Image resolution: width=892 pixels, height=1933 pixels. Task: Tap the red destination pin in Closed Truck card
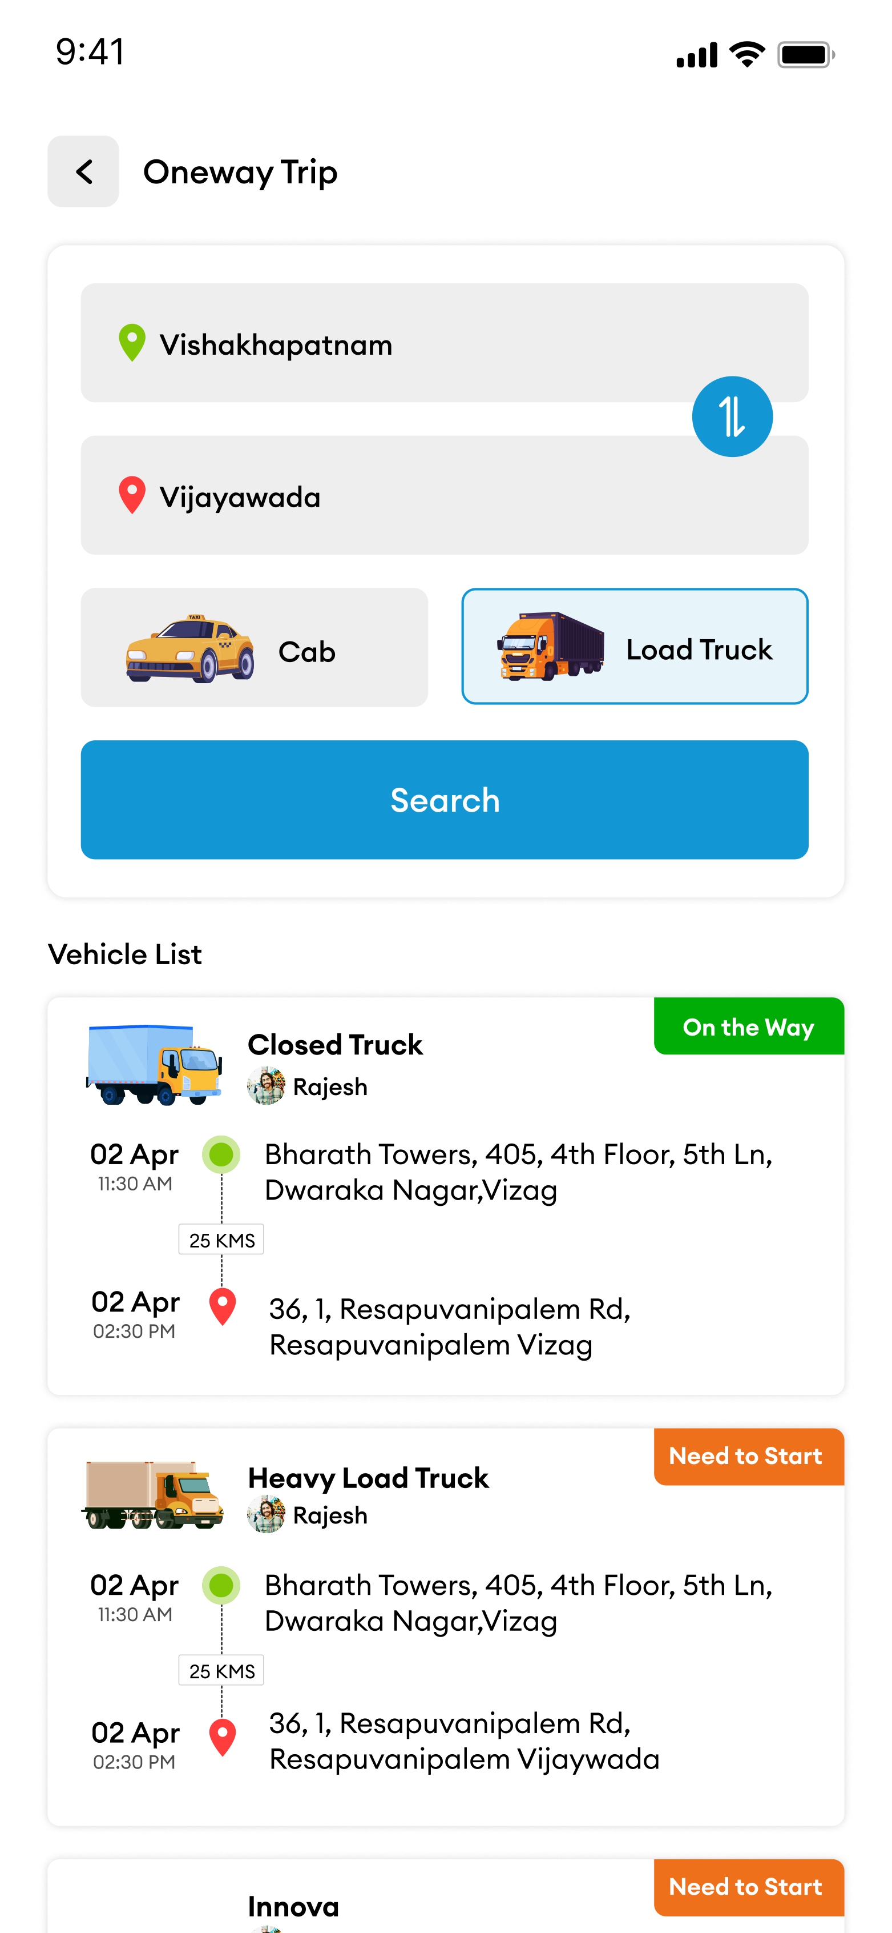click(223, 1307)
